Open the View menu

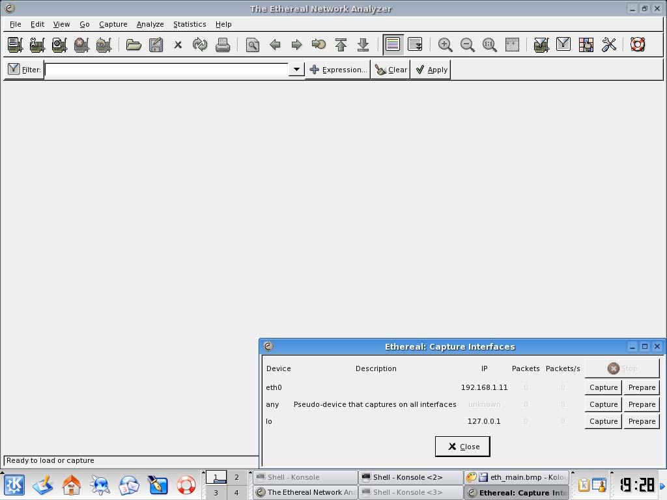61,24
